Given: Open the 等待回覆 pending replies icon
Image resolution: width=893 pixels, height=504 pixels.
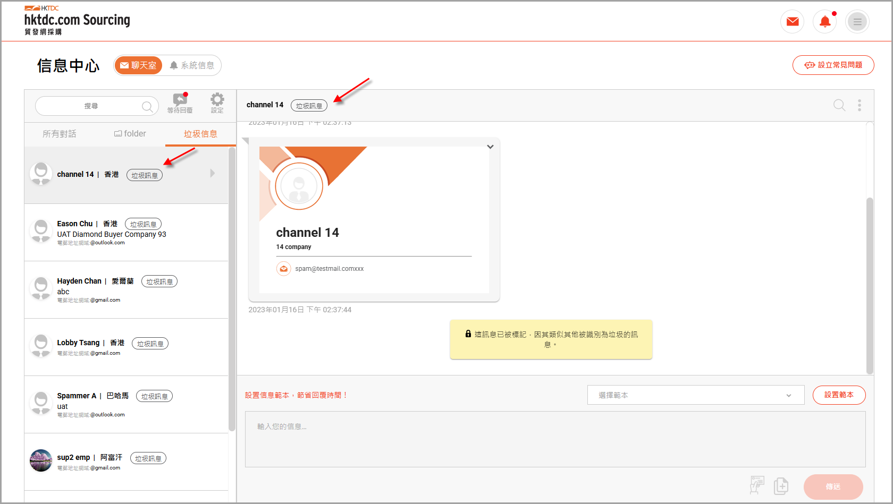Looking at the screenshot, I should pos(180,102).
